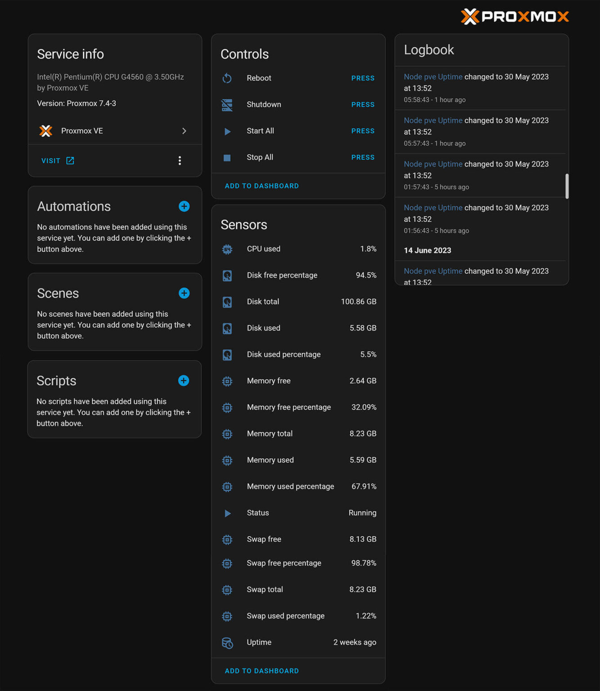Expand Proxmox VE integration chevron

pos(184,131)
